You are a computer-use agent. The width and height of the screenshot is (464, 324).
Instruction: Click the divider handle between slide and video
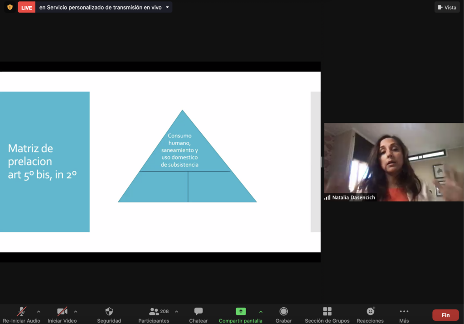322,162
